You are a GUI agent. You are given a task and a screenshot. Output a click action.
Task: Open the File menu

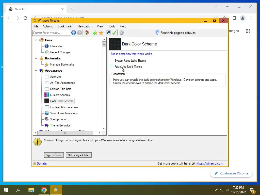click(36, 26)
